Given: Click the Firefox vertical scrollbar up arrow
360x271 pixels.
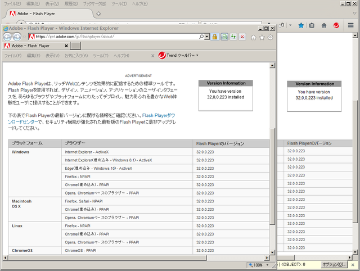Looking at the screenshot, I should tap(355, 35).
